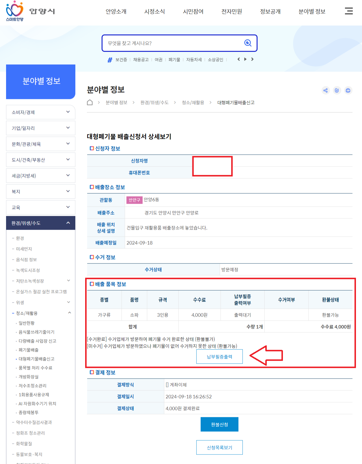Open the 시민참여 top menu
362x464 pixels.
[193, 12]
